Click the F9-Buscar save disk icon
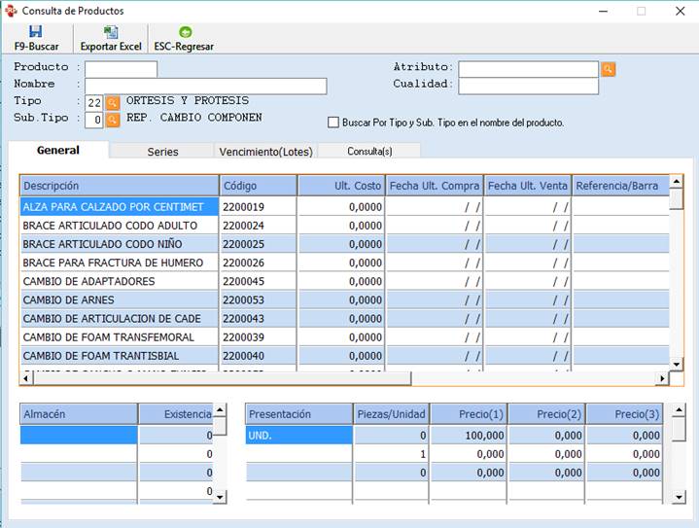Image resolution: width=699 pixels, height=528 pixels. (x=36, y=32)
